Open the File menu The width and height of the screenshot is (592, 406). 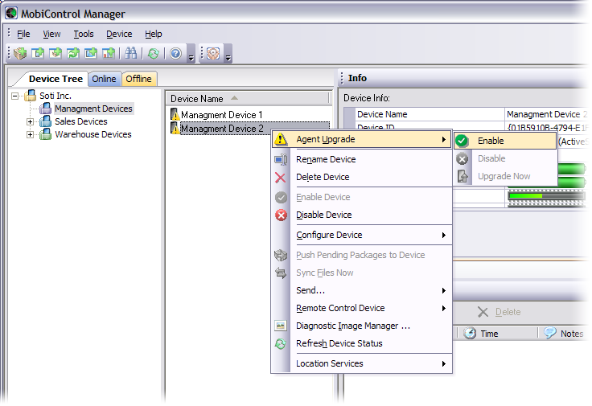23,34
